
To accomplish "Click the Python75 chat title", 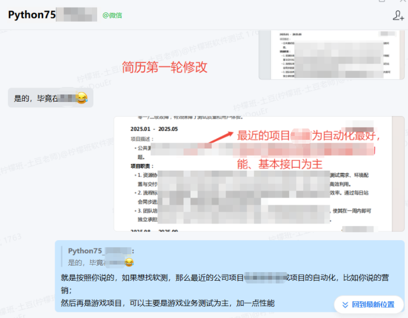I will (x=32, y=15).
